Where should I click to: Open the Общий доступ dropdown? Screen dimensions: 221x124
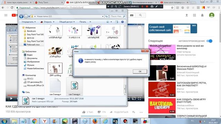coord(67,22)
